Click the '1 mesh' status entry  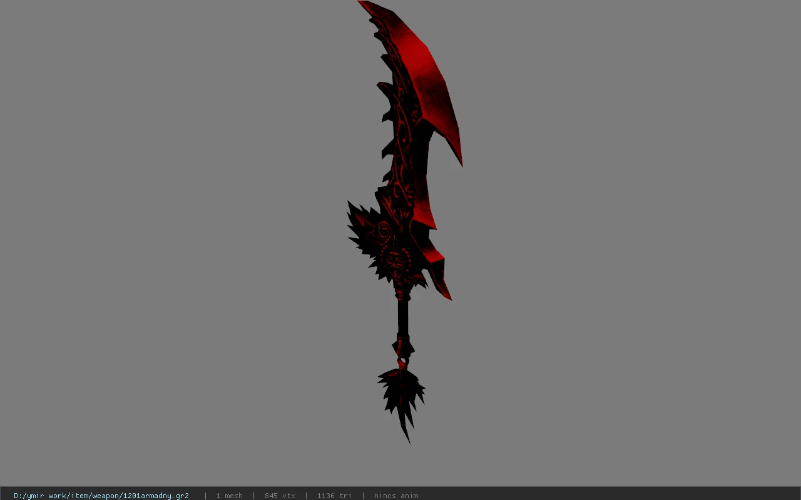(x=230, y=496)
